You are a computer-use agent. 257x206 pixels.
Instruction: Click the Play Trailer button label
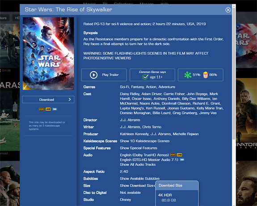[x=110, y=75]
